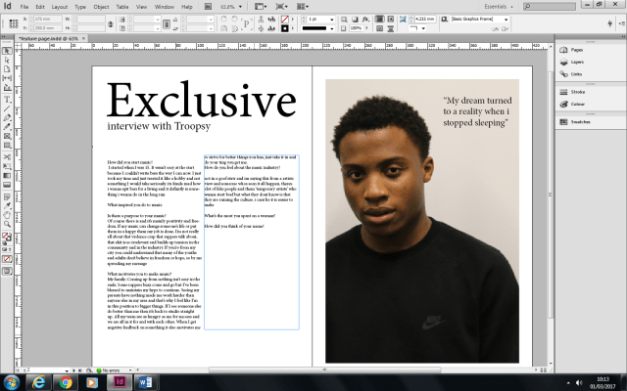Select the Line tool
The width and height of the screenshot is (627, 391).
(x=7, y=109)
